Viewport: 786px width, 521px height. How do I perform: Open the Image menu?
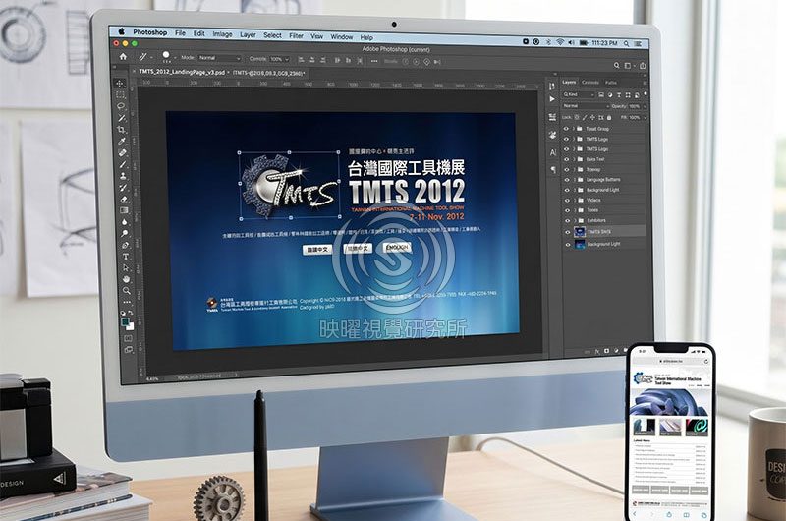(x=222, y=34)
